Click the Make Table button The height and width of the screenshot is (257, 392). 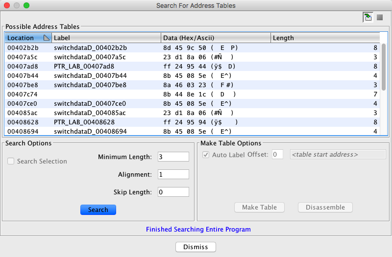pyautogui.click(x=259, y=207)
